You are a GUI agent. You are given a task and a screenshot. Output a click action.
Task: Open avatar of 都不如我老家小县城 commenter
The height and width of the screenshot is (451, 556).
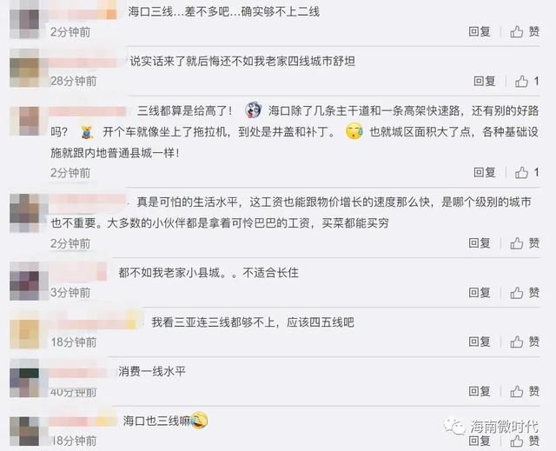point(24,282)
